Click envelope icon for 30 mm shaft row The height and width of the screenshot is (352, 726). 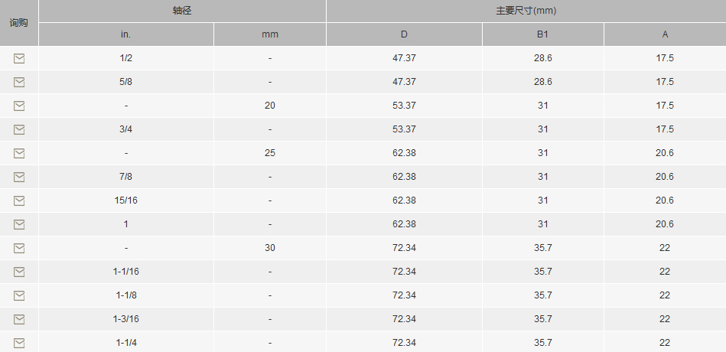click(x=19, y=248)
